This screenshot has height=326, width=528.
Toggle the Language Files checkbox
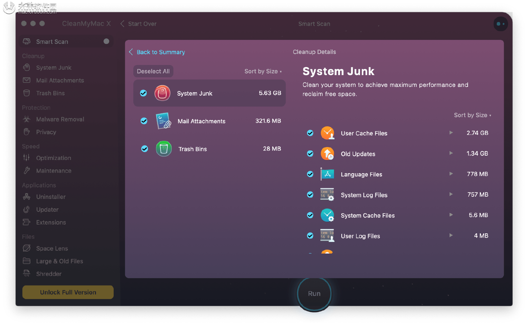coord(310,174)
